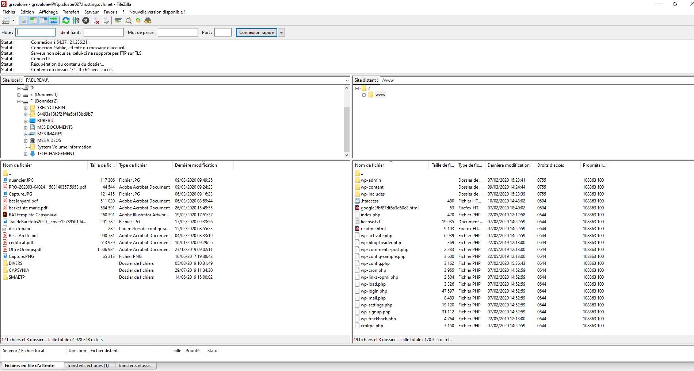Viewport: 694px width, 371px height.
Task: Search remote files with binoculars icon
Action: coord(148,21)
